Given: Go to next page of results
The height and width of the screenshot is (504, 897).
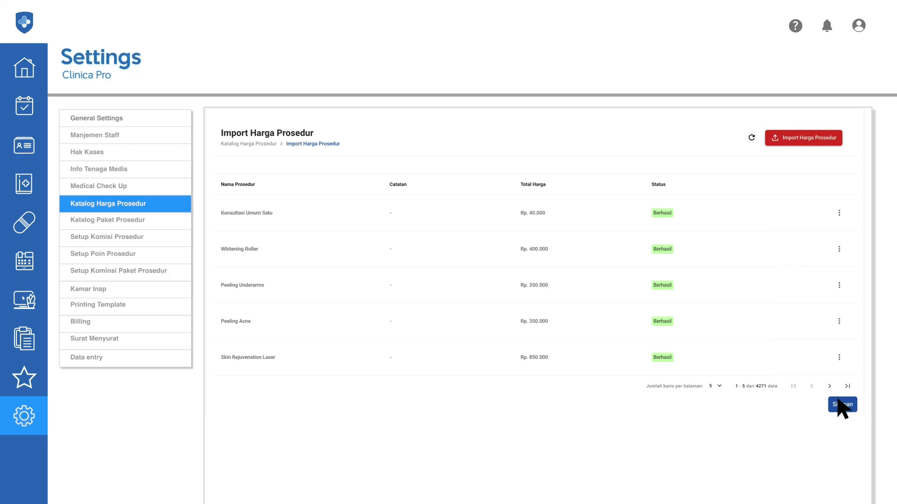Looking at the screenshot, I should [x=829, y=386].
